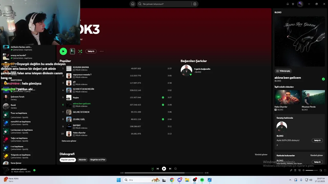Viewport: 328px width, 184px height.
Task: Open Tümünü göster for Katkıda bulunanlar
Action: (316, 155)
